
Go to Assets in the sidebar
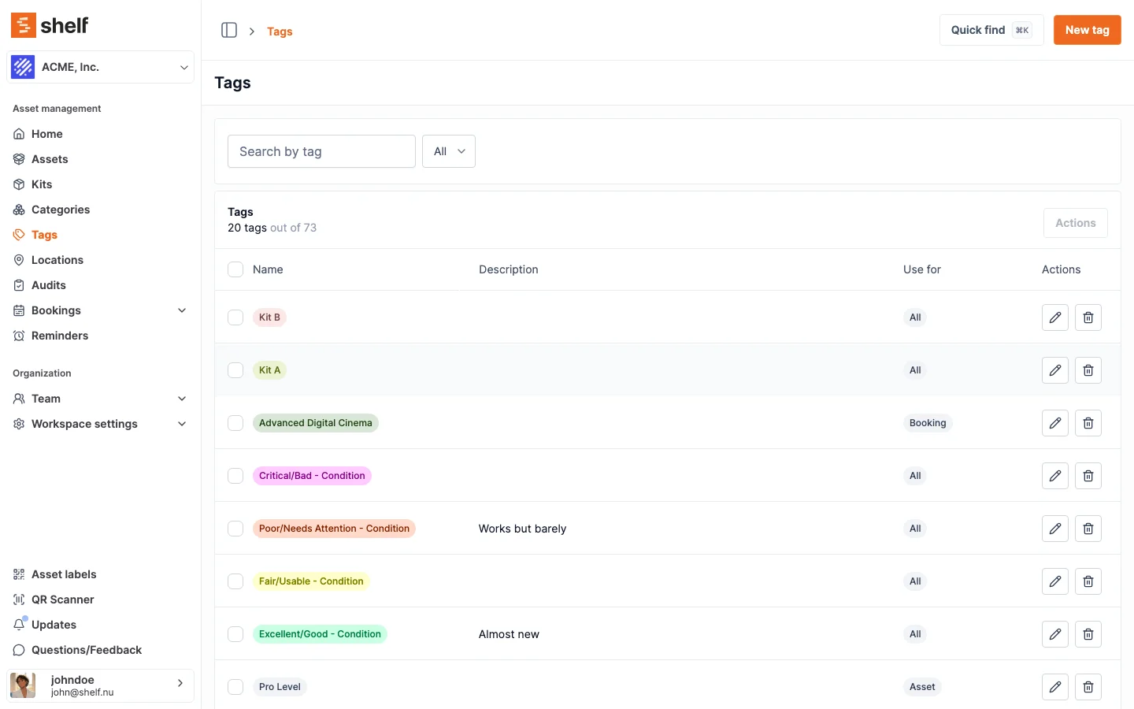pyautogui.click(x=50, y=159)
